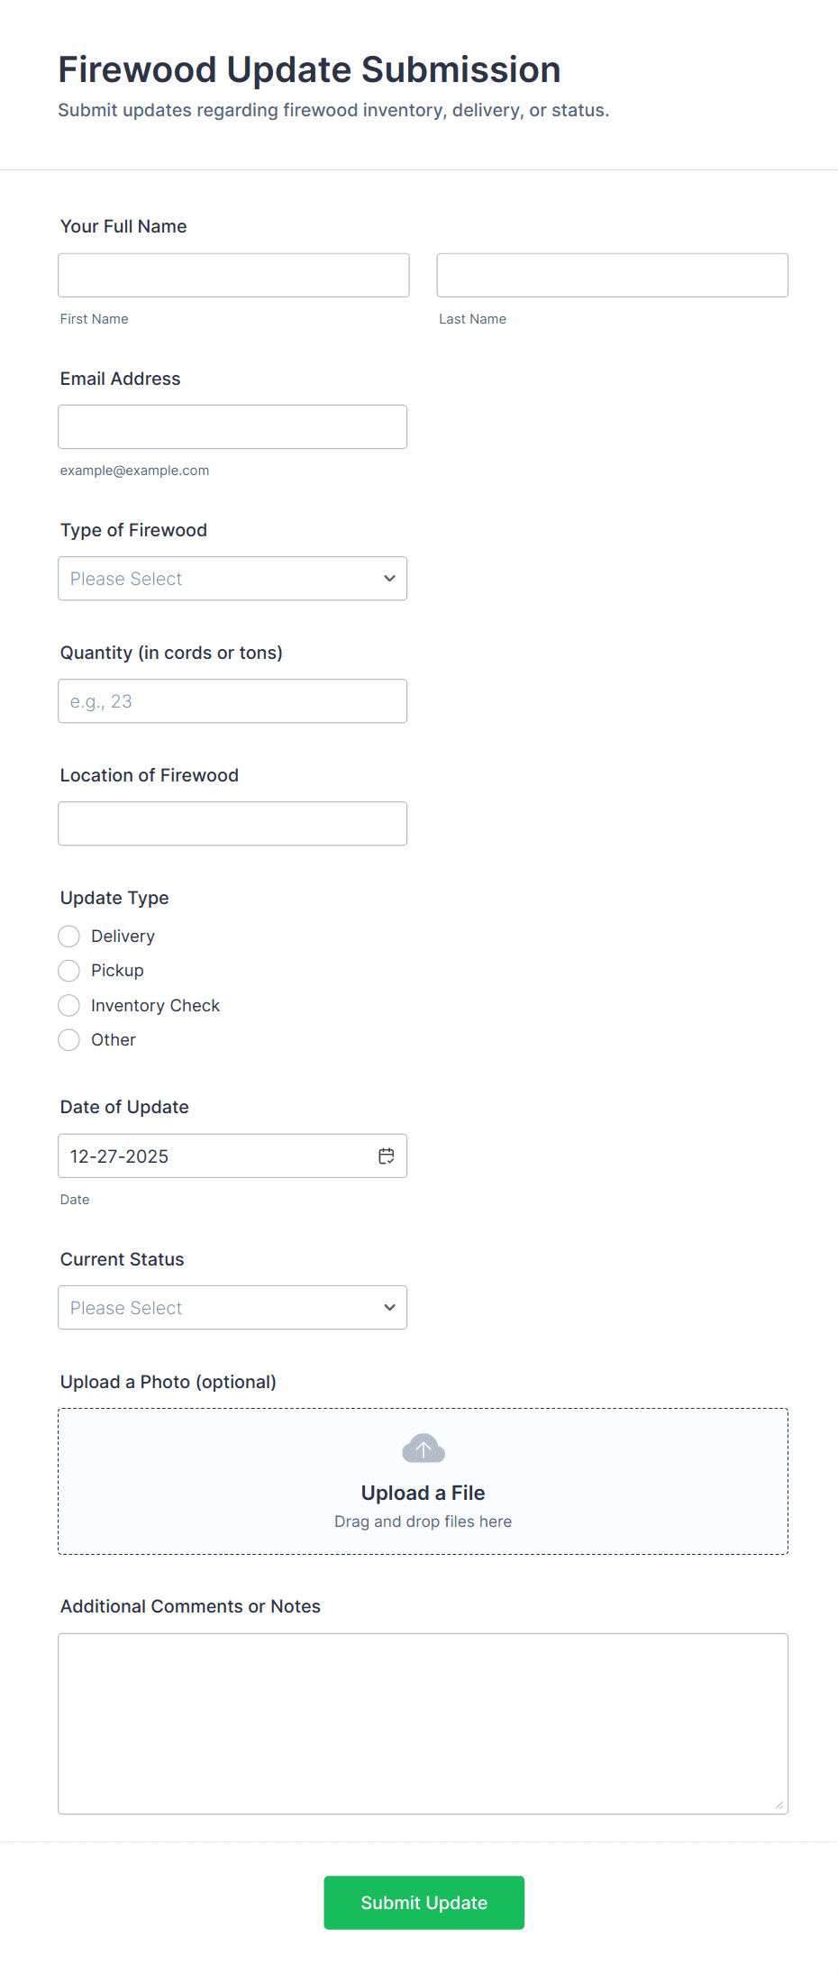Click the calendar icon in Date of Update
This screenshot has height=1974, width=838.
pos(387,1156)
